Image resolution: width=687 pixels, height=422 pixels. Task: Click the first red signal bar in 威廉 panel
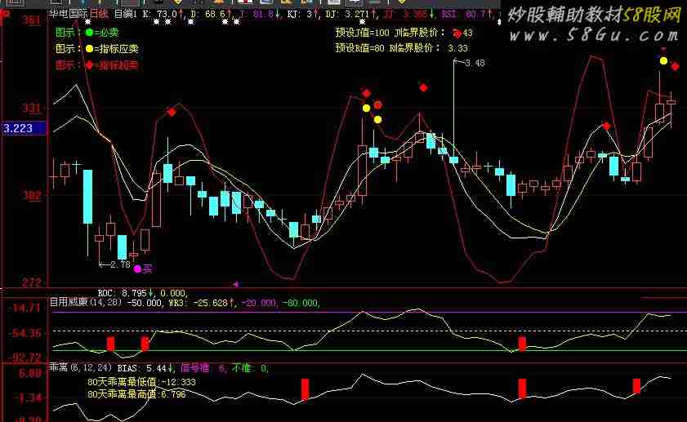pos(111,344)
